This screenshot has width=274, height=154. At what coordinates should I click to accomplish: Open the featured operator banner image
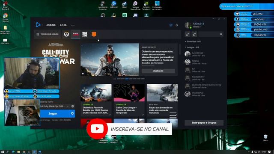point(110,59)
